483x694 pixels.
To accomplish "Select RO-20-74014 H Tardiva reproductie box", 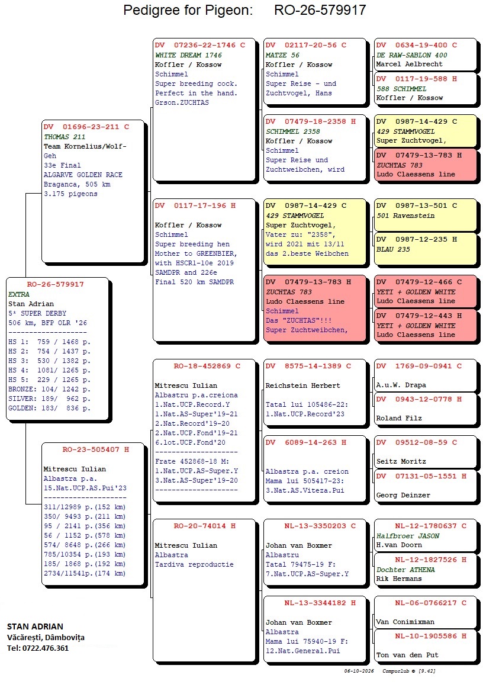I will click(204, 590).
